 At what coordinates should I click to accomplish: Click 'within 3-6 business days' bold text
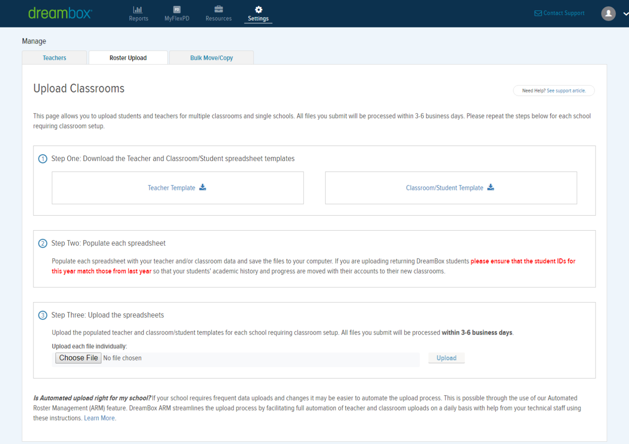tap(477, 333)
